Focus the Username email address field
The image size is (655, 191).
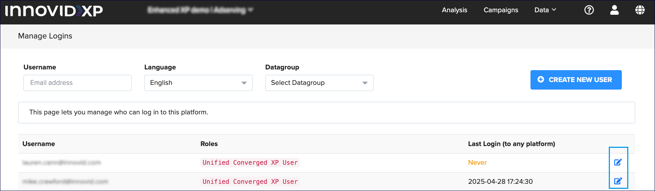point(78,83)
